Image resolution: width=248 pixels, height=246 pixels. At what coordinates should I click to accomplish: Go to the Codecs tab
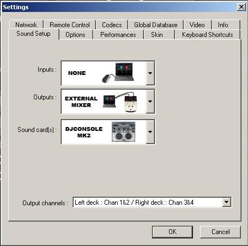pos(112,25)
